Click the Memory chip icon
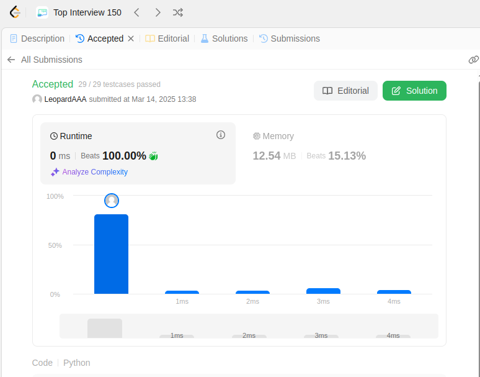The image size is (480, 377). pyautogui.click(x=257, y=136)
